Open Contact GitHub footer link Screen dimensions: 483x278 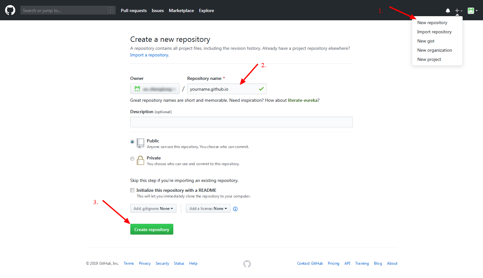point(310,263)
